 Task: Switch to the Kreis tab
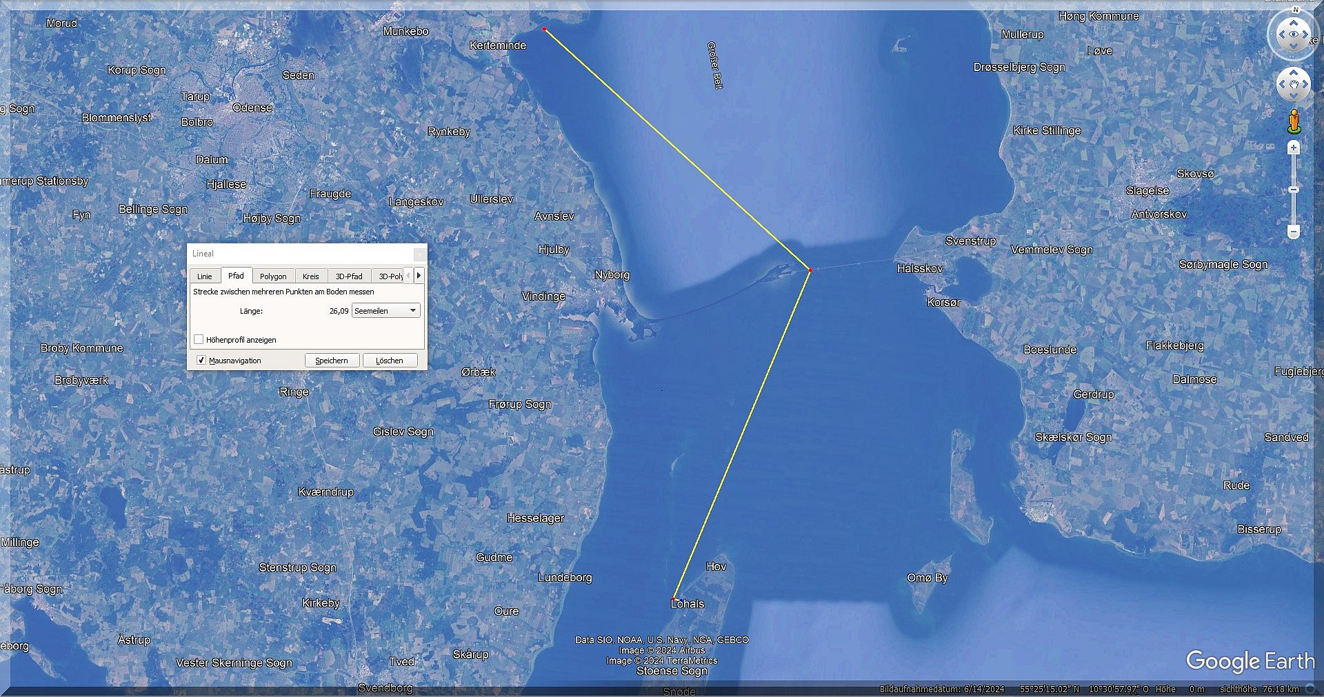[x=310, y=276]
